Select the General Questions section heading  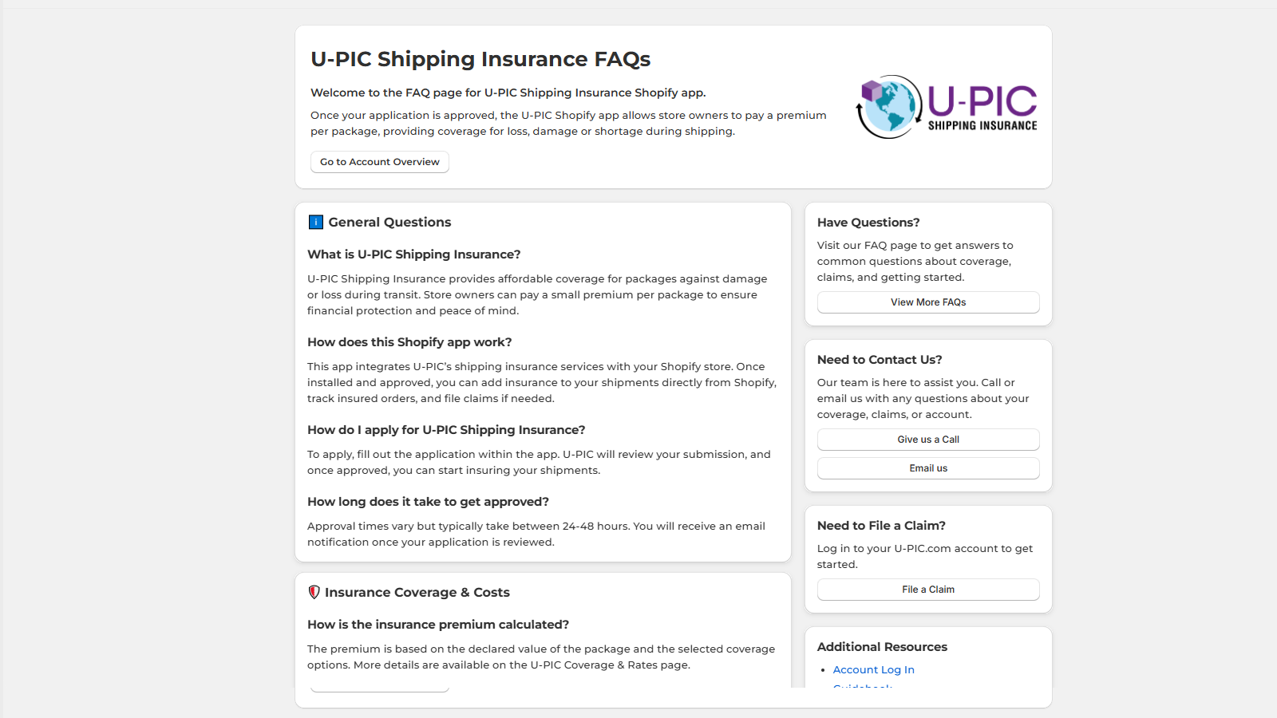click(389, 223)
